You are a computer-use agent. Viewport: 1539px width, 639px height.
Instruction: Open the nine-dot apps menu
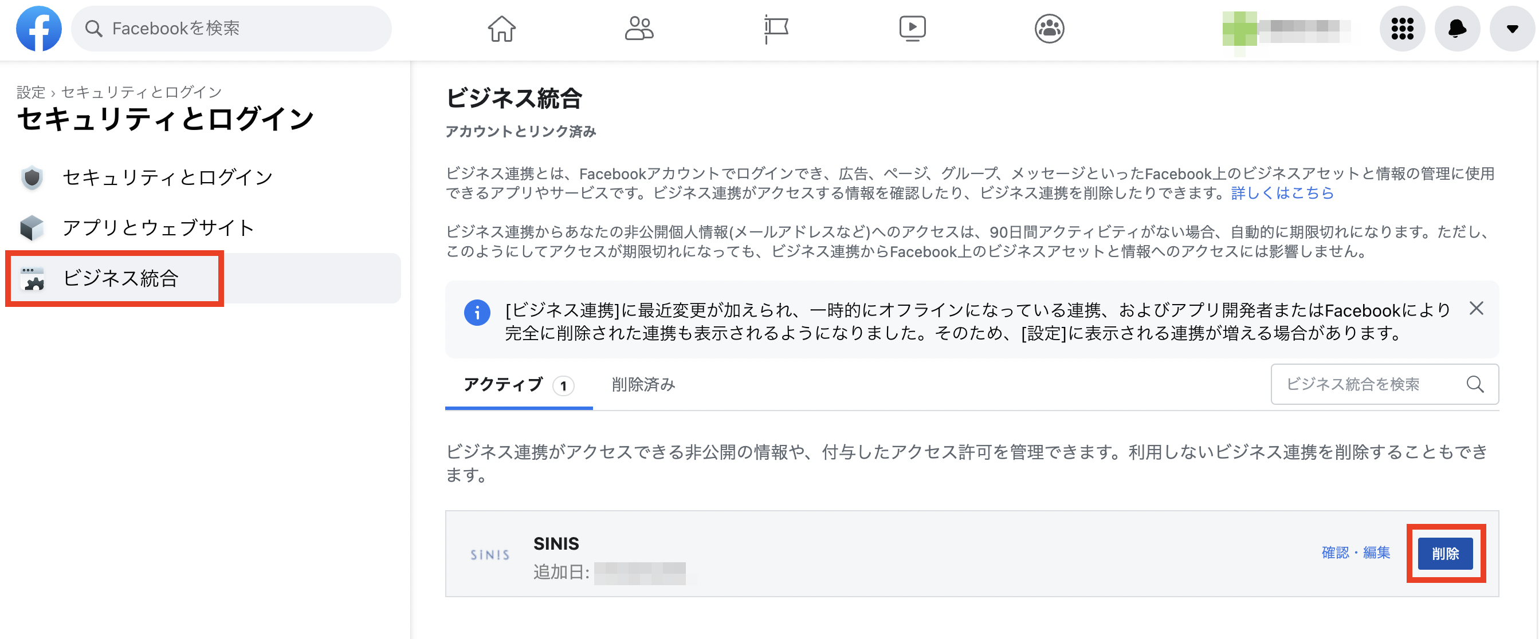pos(1401,28)
